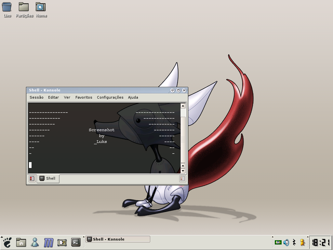Click the new session button in Konsole tab bar
Screen dimensions: 333x250
(x=32, y=179)
